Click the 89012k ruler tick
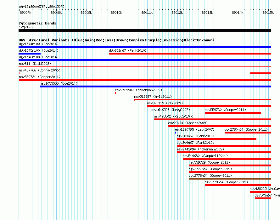The image size is (280, 220). (177, 13)
